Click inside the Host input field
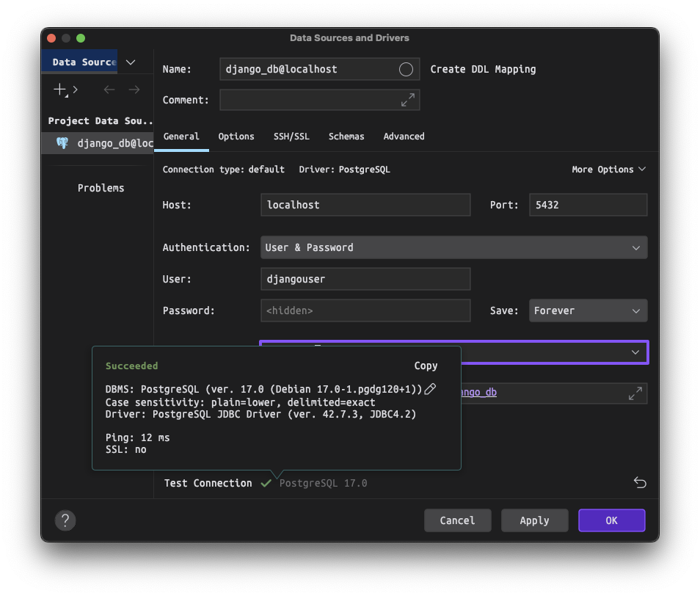The width and height of the screenshot is (700, 596). coord(365,205)
